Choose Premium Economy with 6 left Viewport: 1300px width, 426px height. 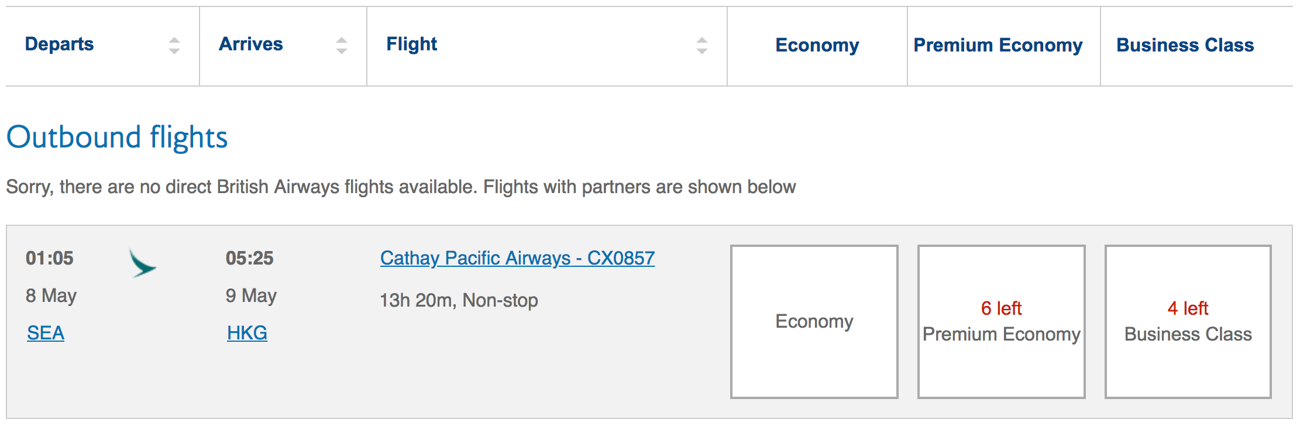[1001, 321]
